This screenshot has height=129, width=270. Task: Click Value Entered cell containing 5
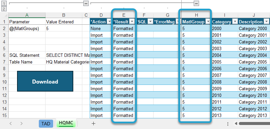[64, 28]
